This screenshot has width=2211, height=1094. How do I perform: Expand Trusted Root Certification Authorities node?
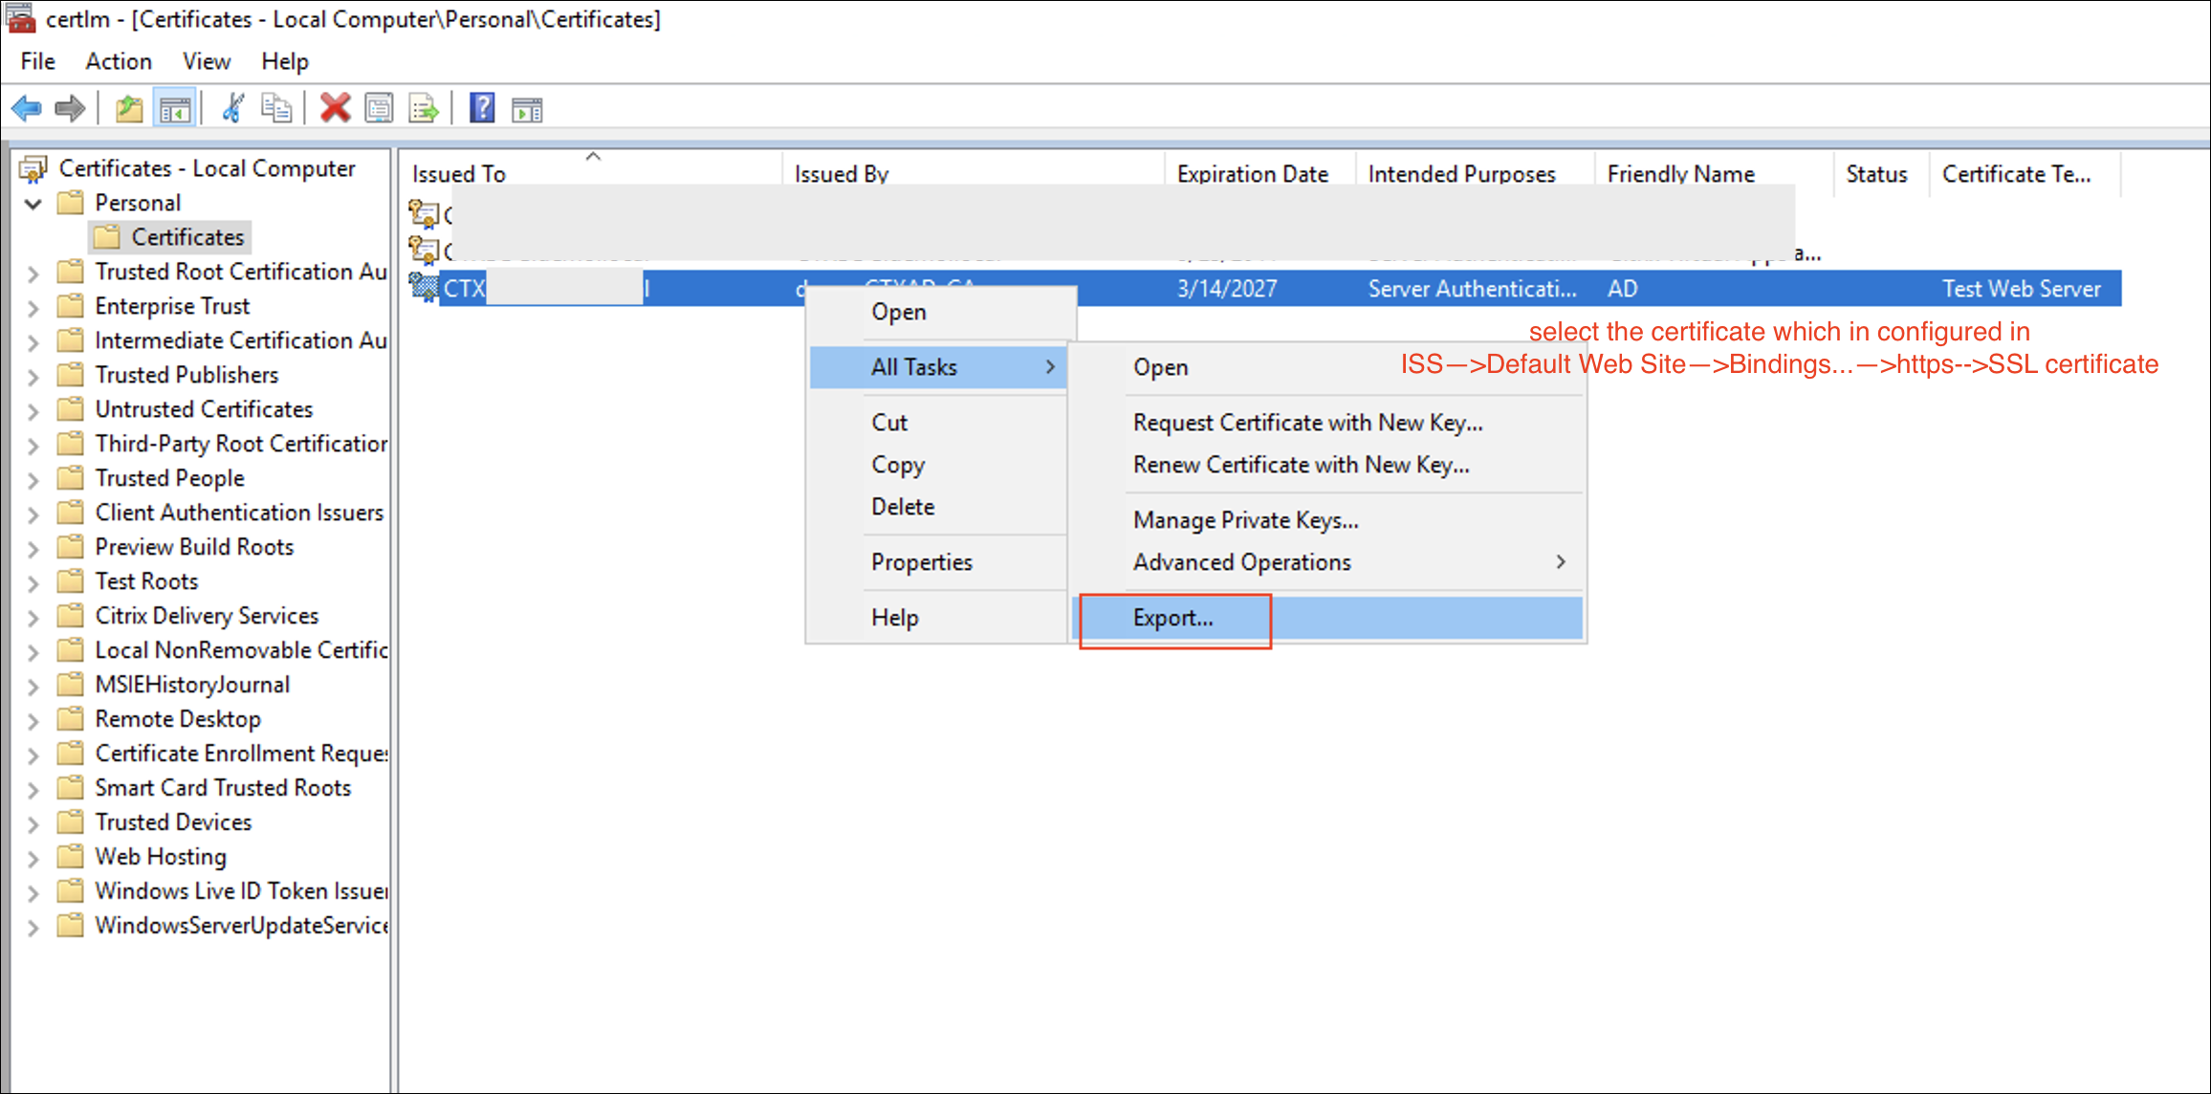[x=33, y=273]
